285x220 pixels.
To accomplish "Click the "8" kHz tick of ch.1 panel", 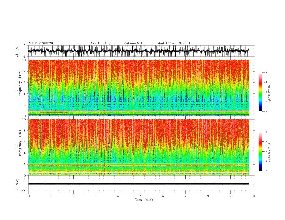I will point(25,71).
